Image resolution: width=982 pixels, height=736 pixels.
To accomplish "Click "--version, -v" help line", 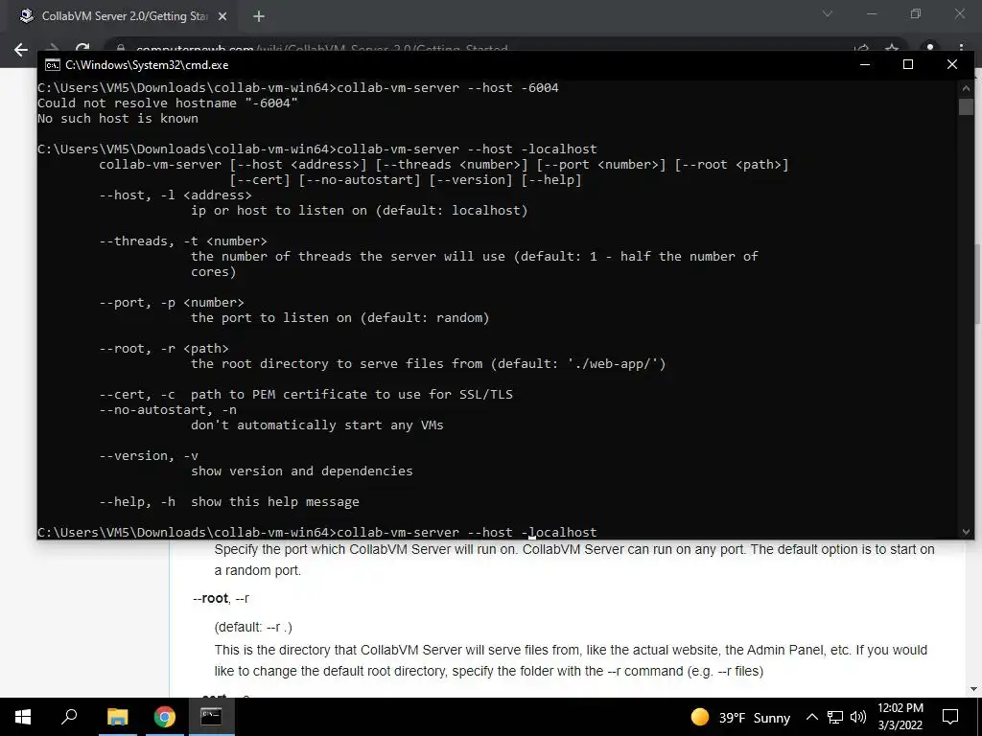I will tap(149, 455).
